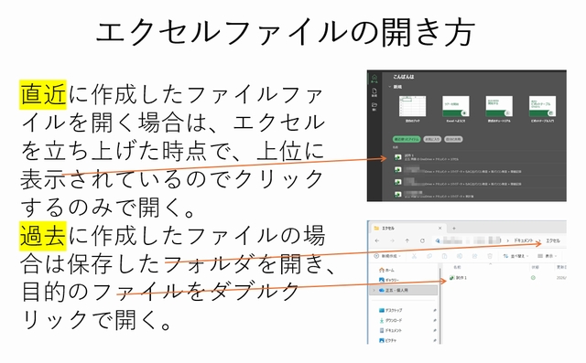Click the yellow-highlighted word 過去
Screen dimensions: 586x363
point(43,236)
